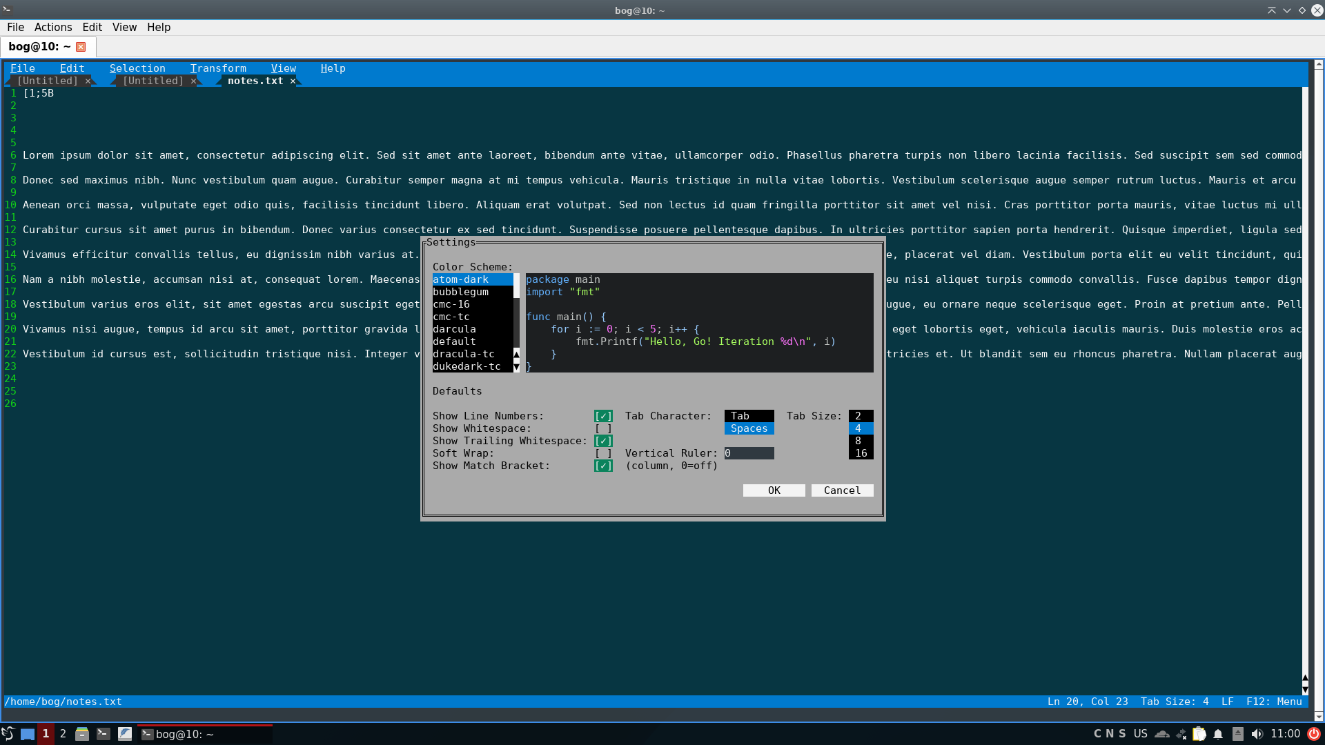Toggle the Show Line Numbers checkbox
The image size is (1325, 745).
[x=603, y=416]
